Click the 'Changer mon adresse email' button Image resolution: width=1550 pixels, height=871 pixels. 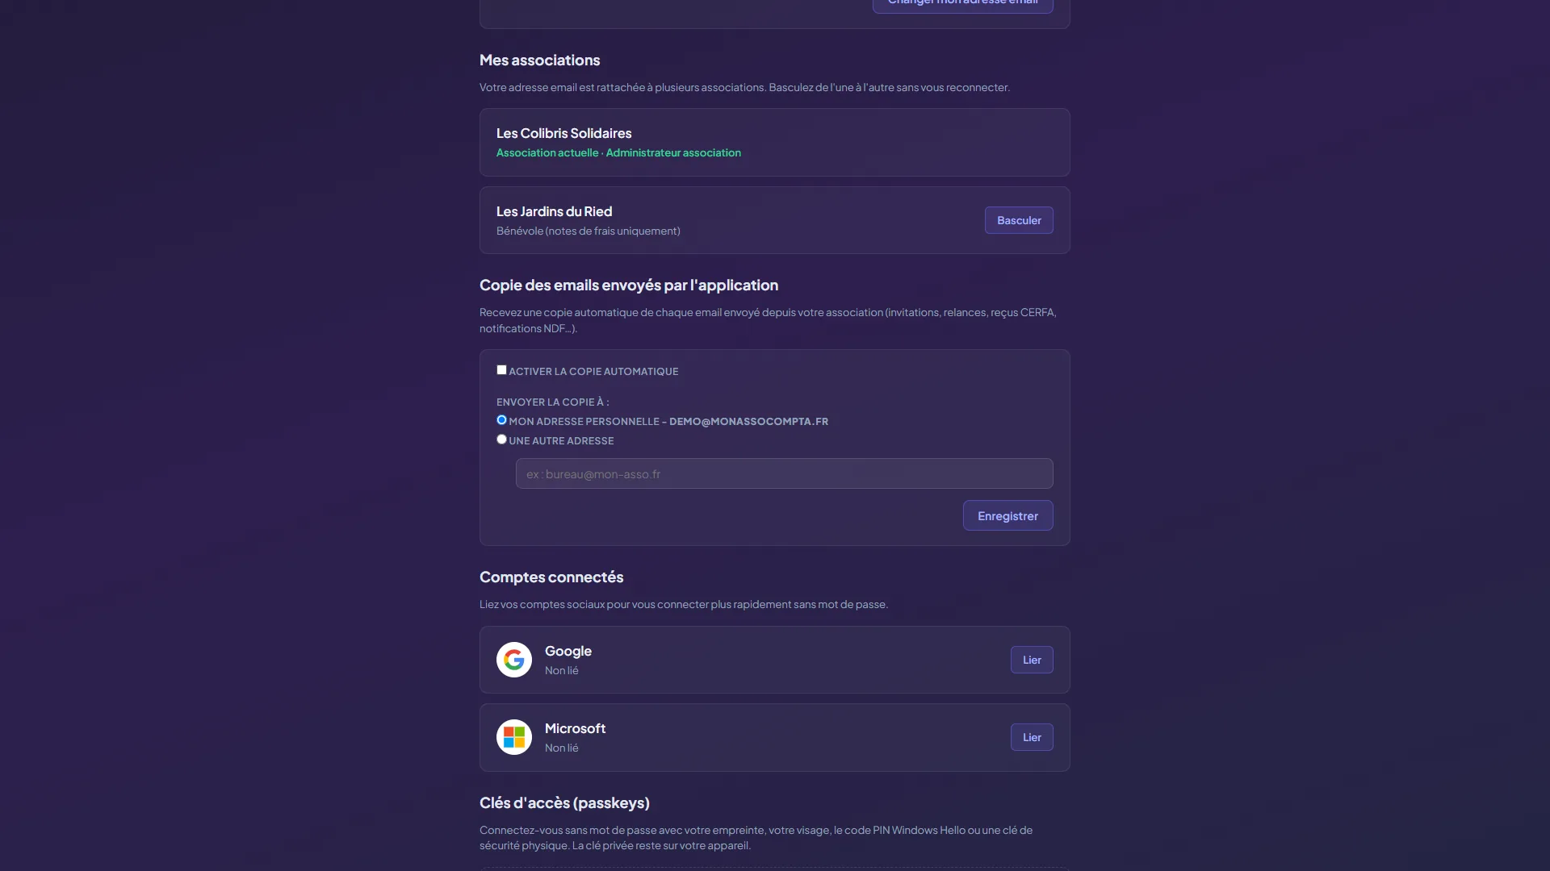coord(962,3)
